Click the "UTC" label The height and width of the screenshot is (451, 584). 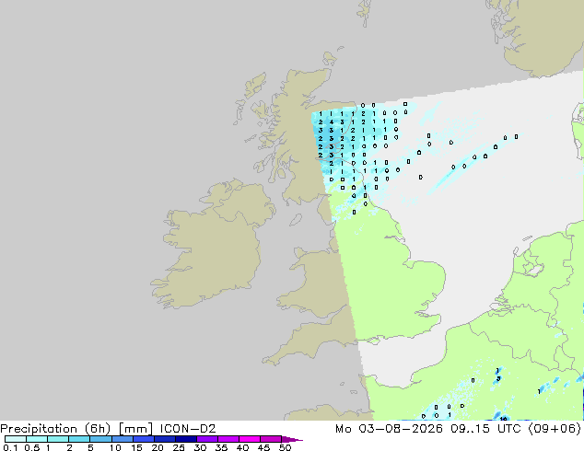(x=509, y=429)
